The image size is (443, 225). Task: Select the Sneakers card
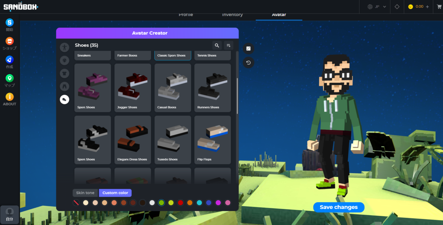(93, 55)
